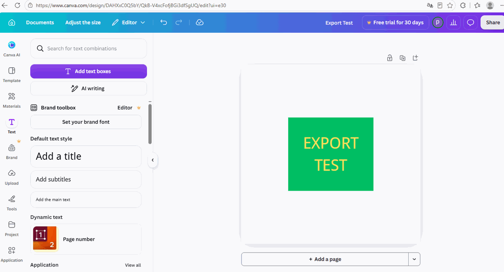Image resolution: width=504 pixels, height=272 pixels.
Task: Open Brand panel in sidebar
Action: (x=12, y=152)
